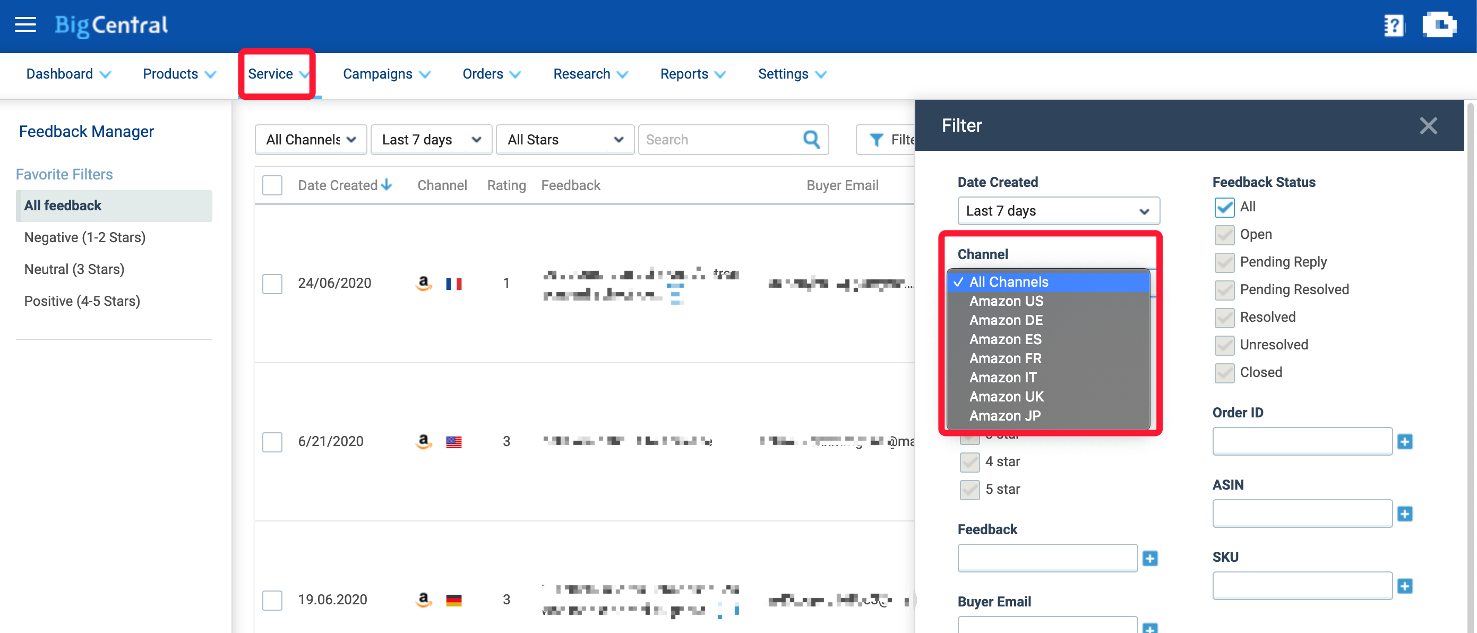The width and height of the screenshot is (1477, 633).
Task: Select Neutral (3 Stars) filter
Action: click(74, 269)
